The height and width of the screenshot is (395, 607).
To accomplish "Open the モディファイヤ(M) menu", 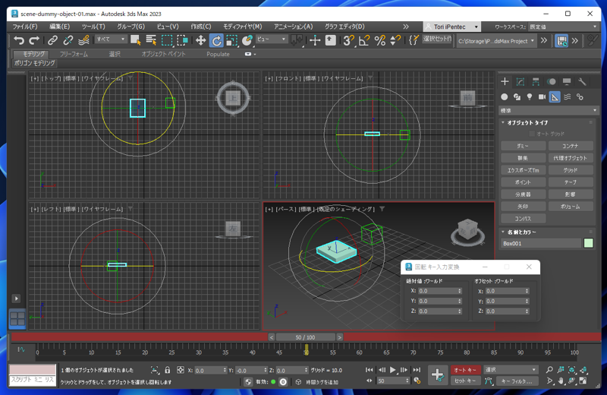I will pyautogui.click(x=242, y=27).
